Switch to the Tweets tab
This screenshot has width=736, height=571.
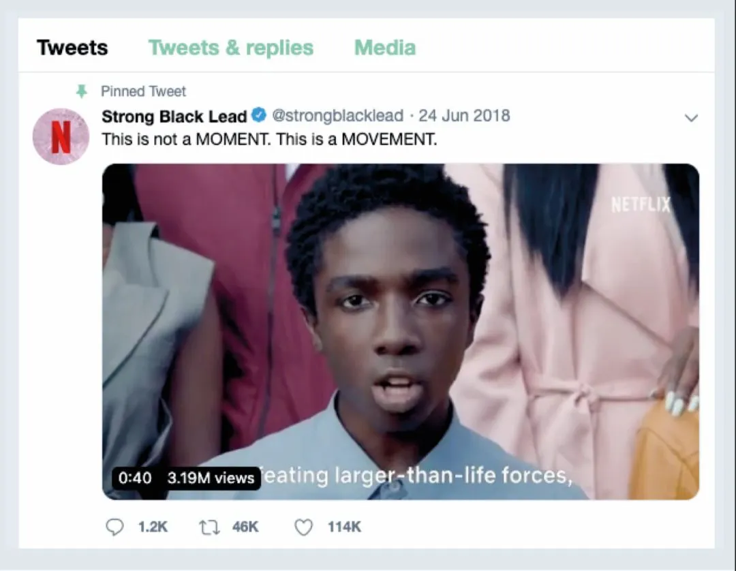[72, 48]
